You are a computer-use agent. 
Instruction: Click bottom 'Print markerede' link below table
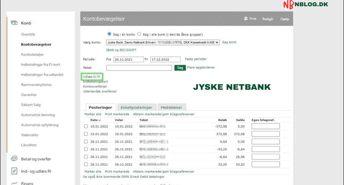pos(117,172)
